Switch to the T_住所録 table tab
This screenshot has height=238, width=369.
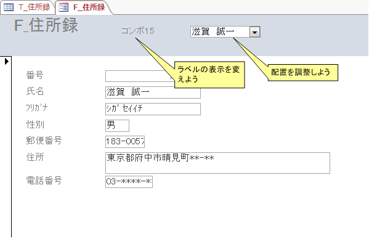28,7
